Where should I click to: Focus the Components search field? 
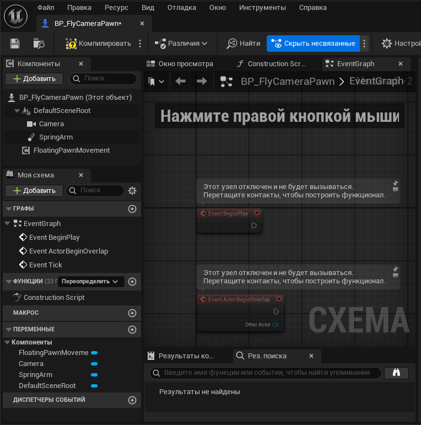click(103, 79)
